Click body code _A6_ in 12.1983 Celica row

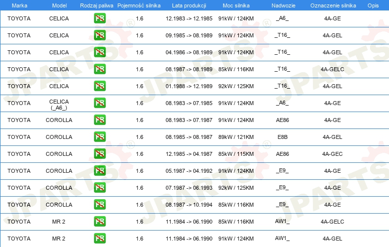(x=283, y=18)
